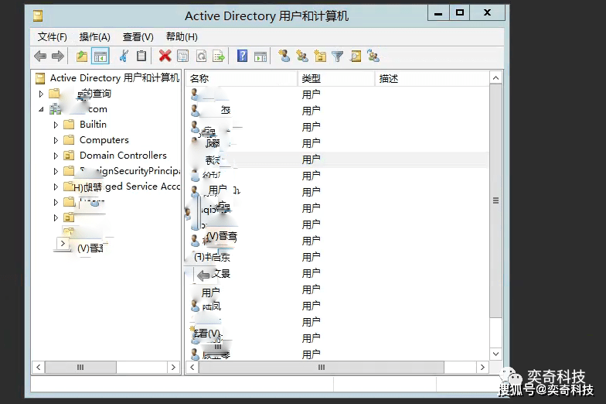Click the list pane horizontal scrollbar thumb
This screenshot has width=606, height=404.
322,367
